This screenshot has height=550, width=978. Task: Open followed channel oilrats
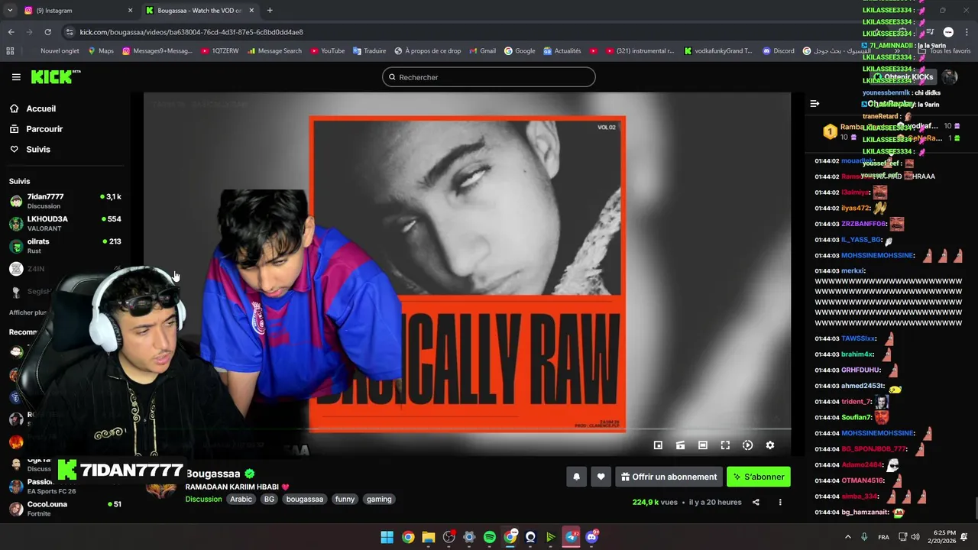click(x=65, y=245)
